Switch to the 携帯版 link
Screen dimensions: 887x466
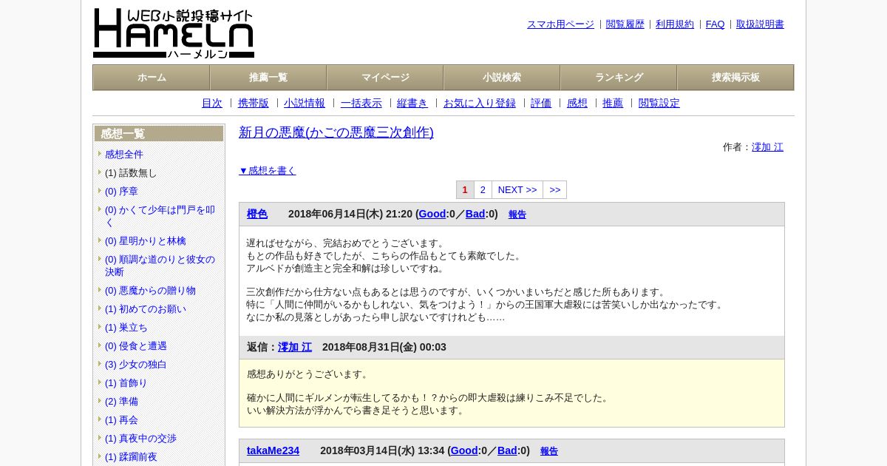(x=254, y=104)
